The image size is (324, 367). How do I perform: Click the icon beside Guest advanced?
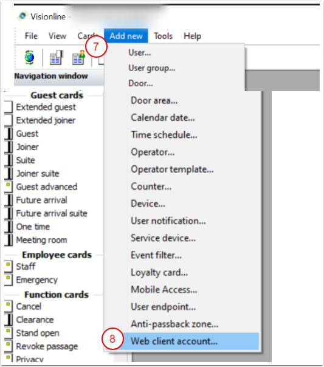9,187
